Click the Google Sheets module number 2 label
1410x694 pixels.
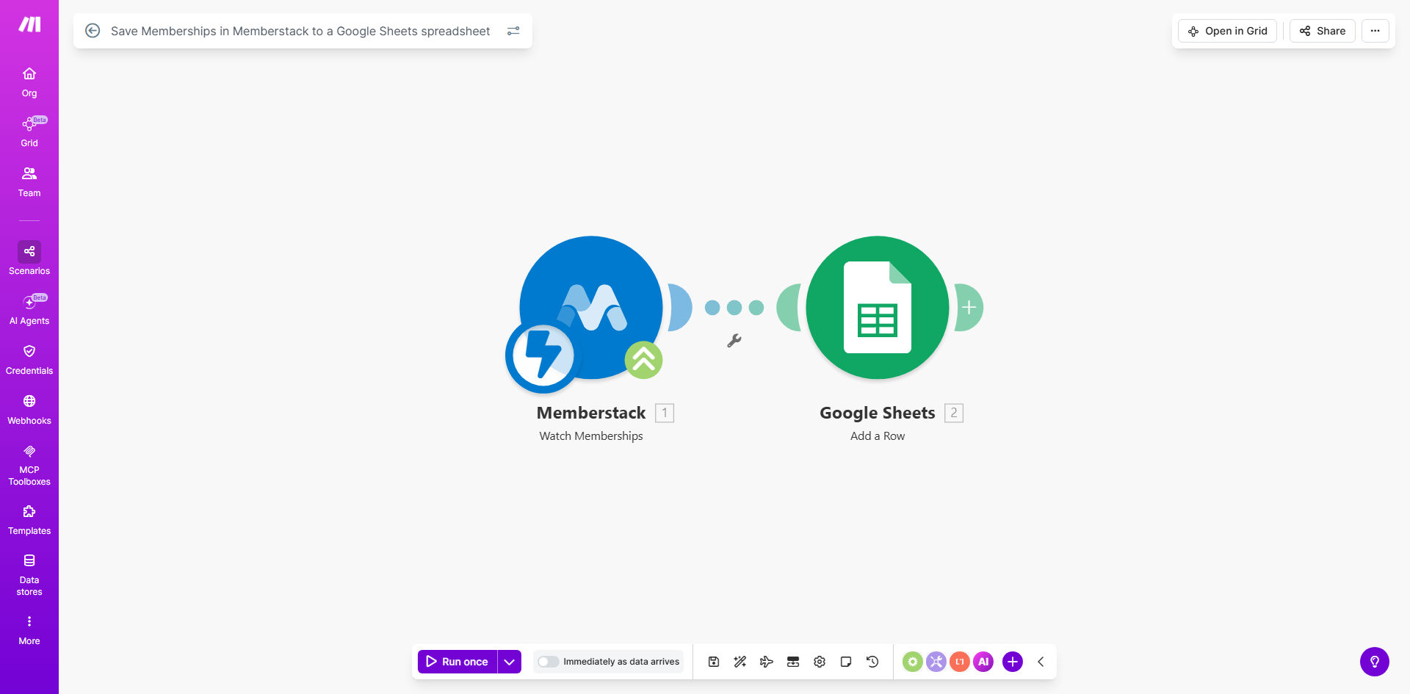[954, 413]
